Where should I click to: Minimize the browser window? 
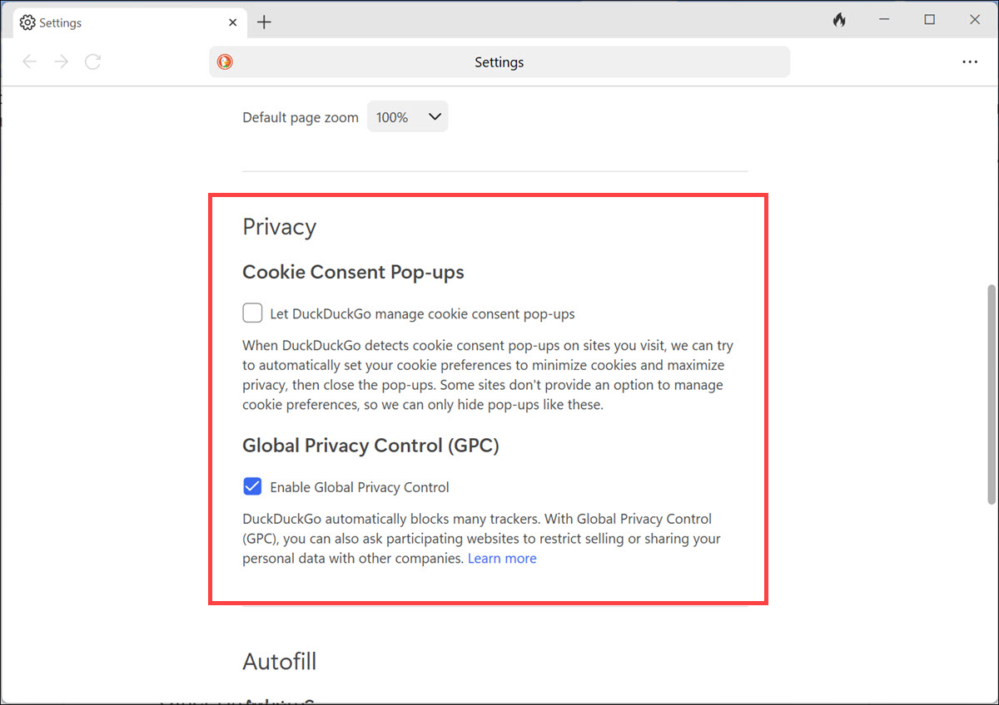tap(884, 21)
